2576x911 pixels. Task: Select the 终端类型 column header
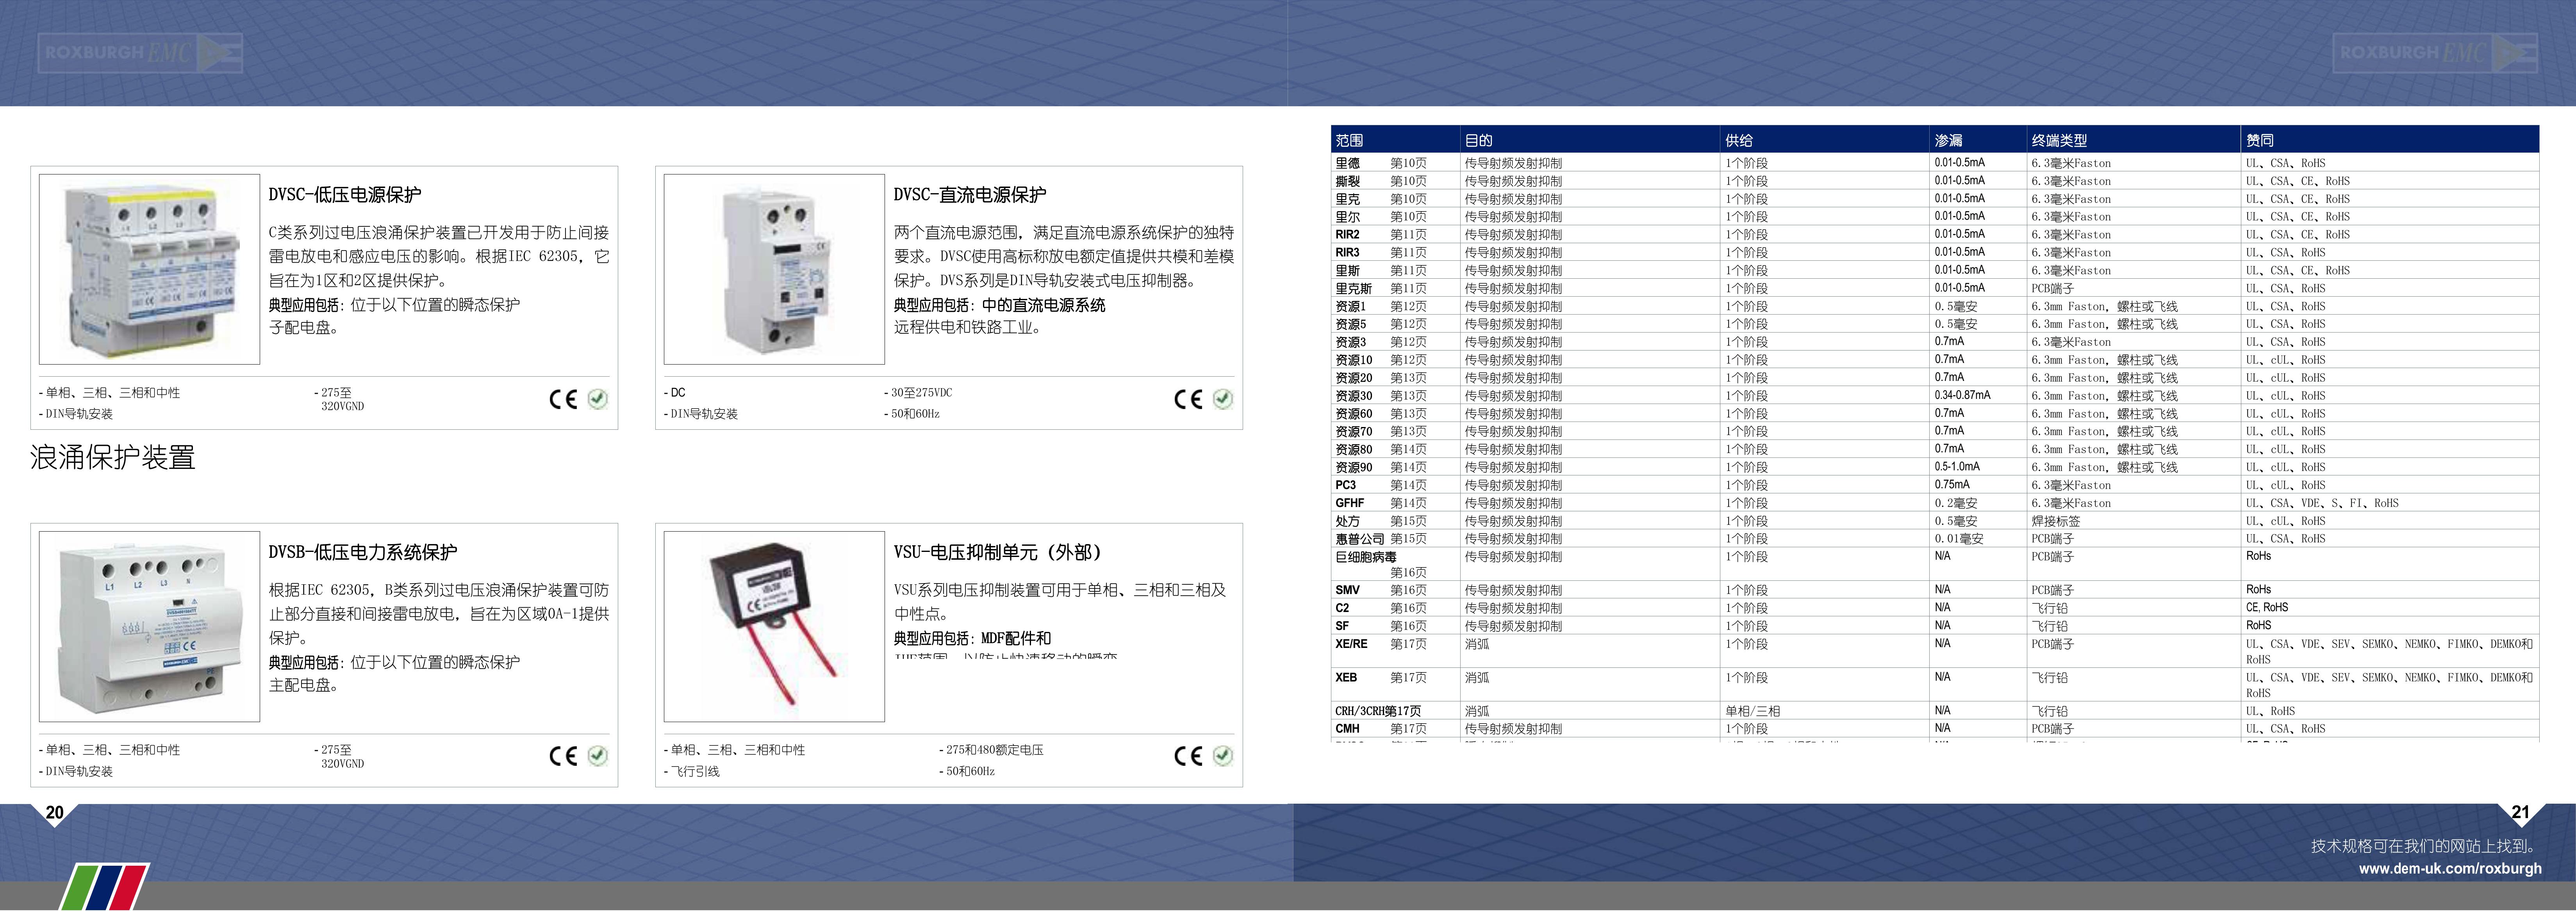pos(2059,141)
